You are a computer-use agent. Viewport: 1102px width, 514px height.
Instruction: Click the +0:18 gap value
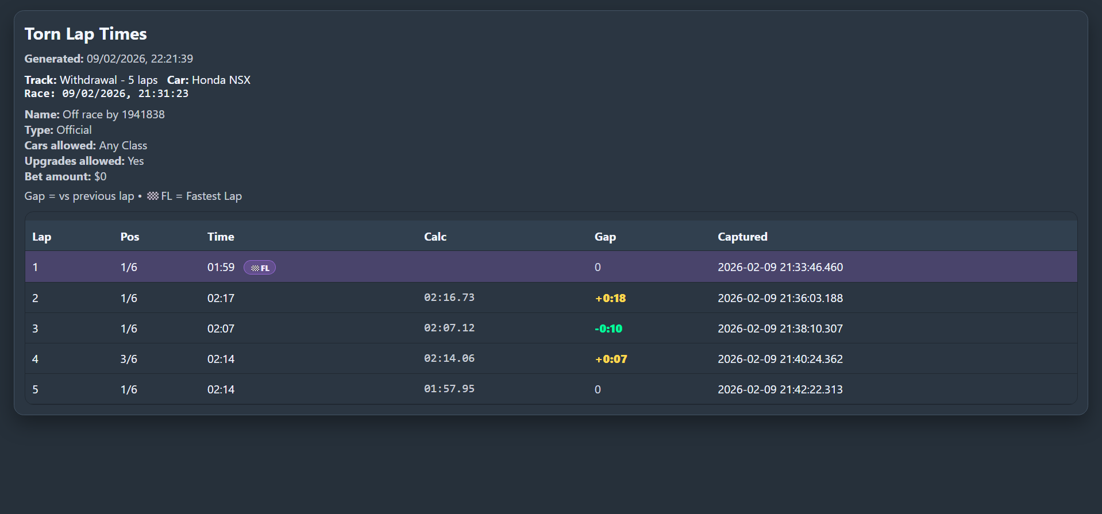point(610,298)
